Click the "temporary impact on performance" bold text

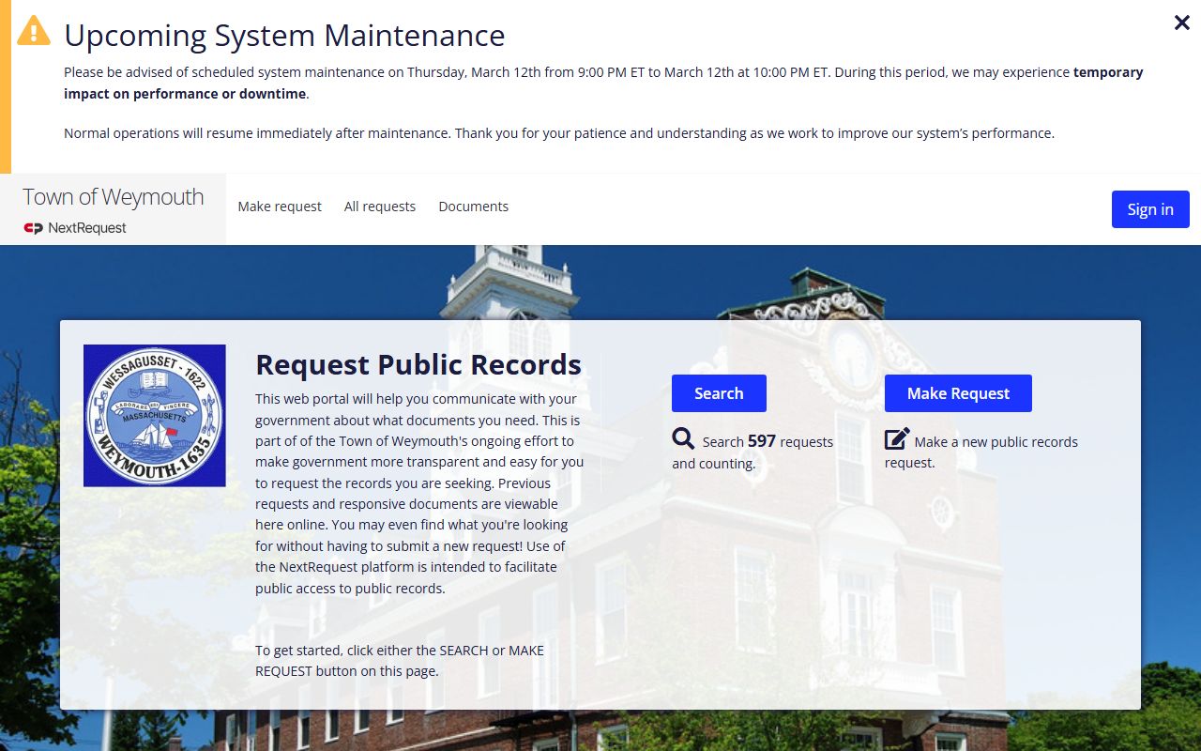pos(603,83)
